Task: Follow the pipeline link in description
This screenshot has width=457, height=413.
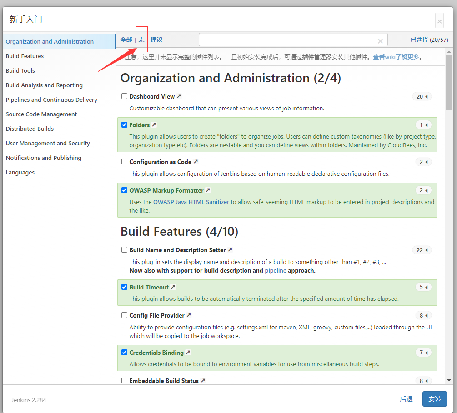Action: [276, 271]
